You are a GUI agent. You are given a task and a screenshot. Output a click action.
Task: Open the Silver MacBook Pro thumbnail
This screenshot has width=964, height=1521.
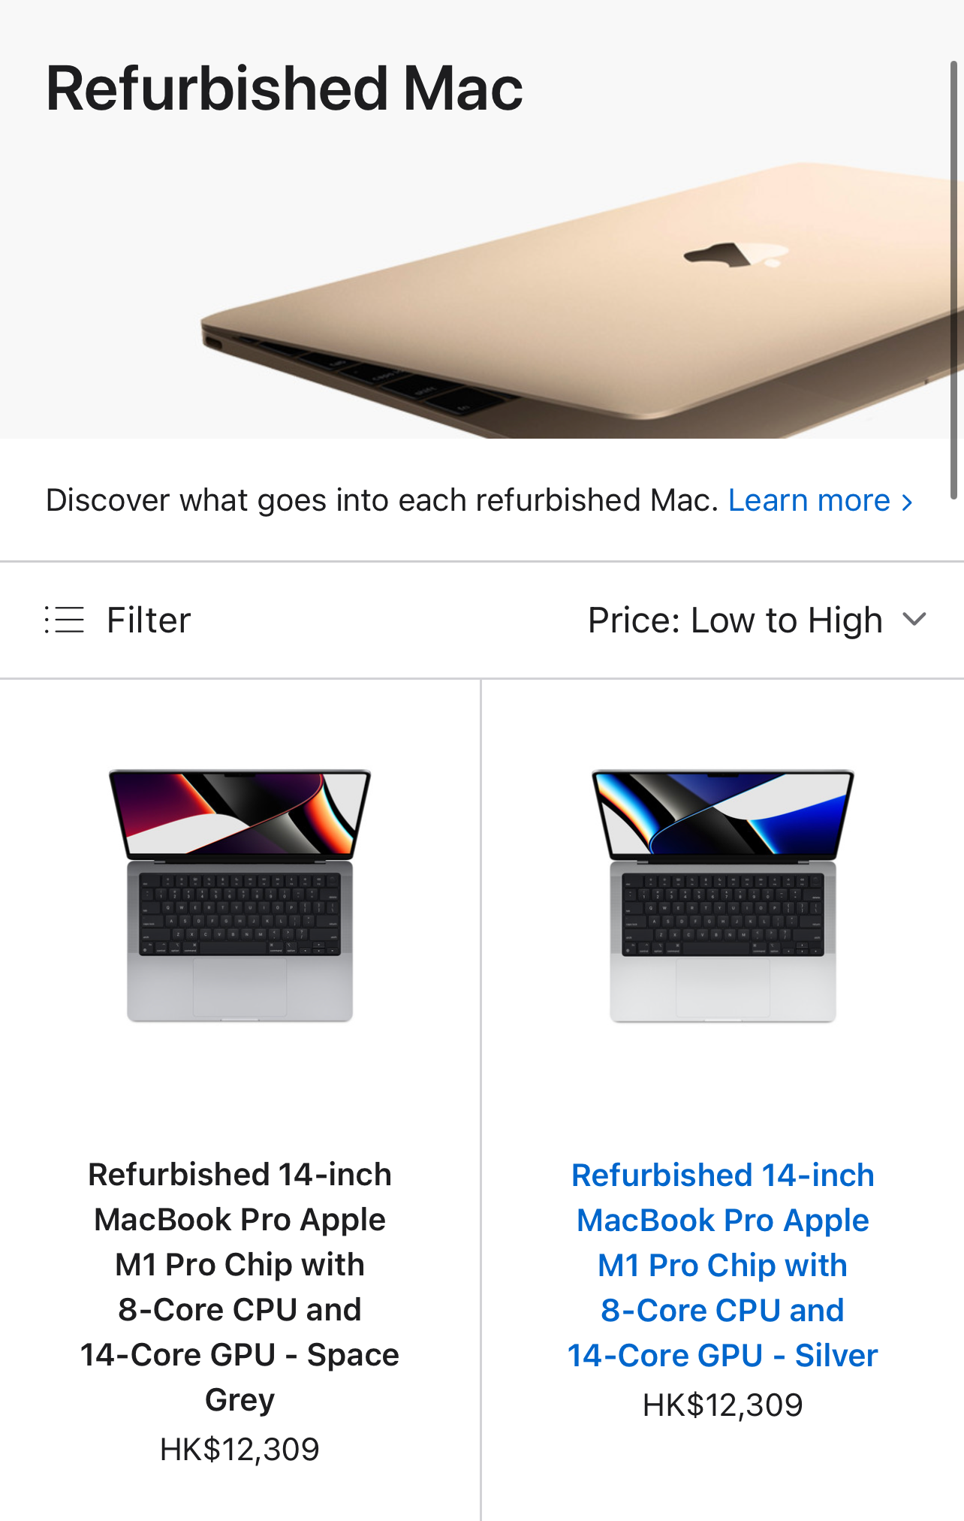(x=723, y=895)
